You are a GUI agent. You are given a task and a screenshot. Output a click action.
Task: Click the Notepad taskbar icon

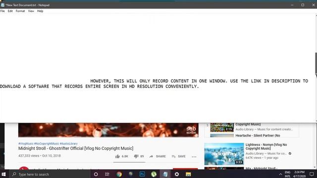click(165, 174)
